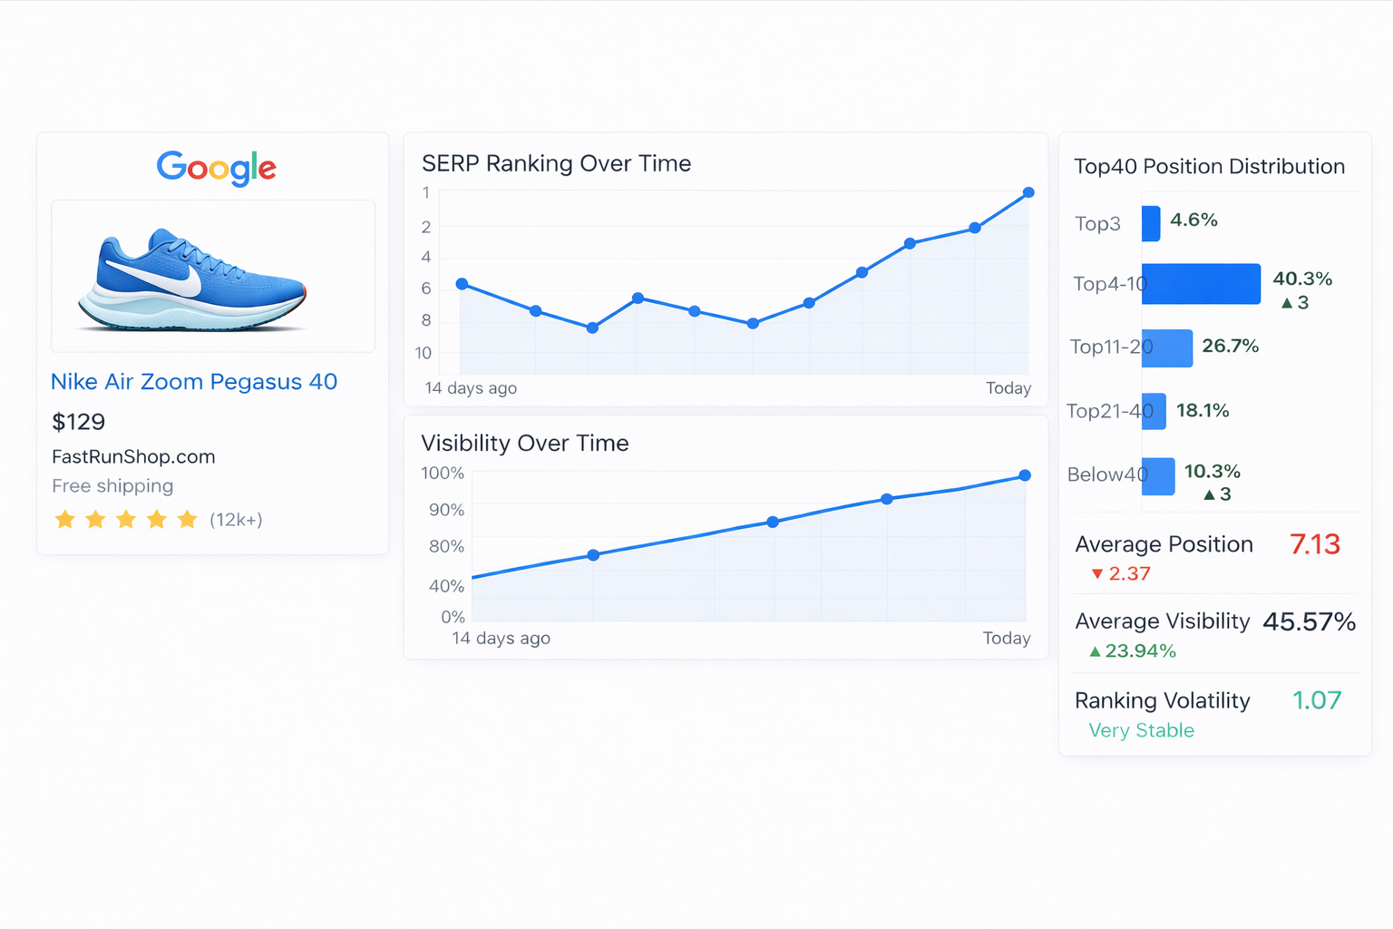Click the first rating star
The height and width of the screenshot is (929, 1393).
click(x=64, y=519)
